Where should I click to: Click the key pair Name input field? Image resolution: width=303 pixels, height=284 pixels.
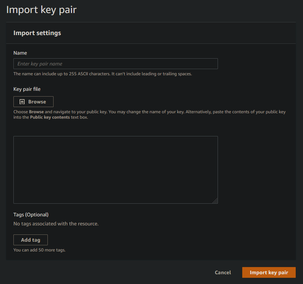(115, 64)
